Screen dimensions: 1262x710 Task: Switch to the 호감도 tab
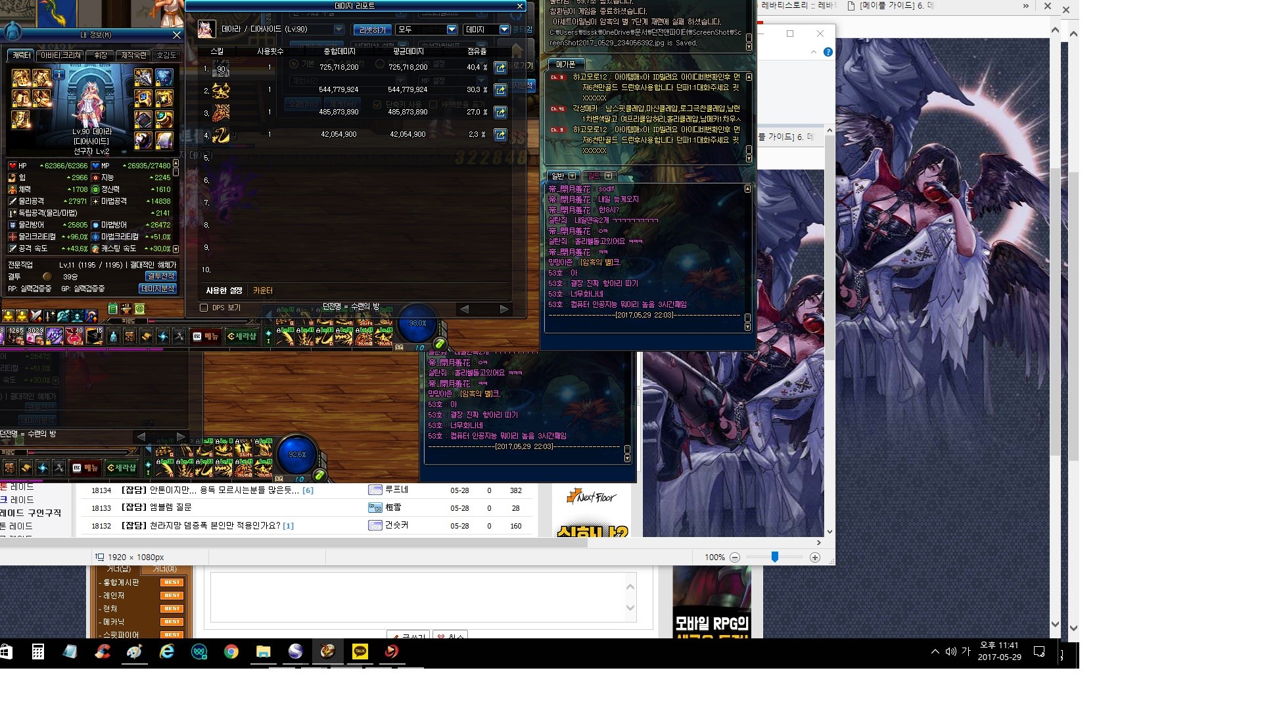tap(166, 55)
